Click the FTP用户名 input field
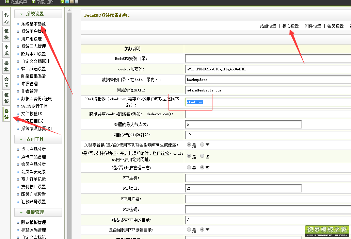 268,199
